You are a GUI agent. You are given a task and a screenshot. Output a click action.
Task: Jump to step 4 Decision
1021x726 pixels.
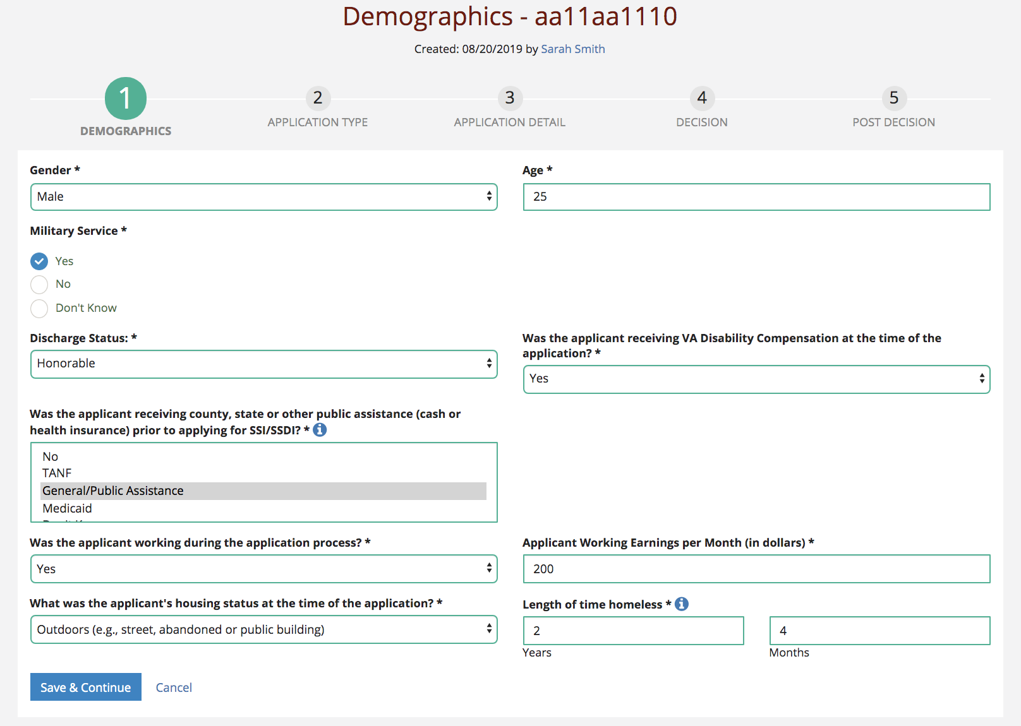tap(702, 98)
